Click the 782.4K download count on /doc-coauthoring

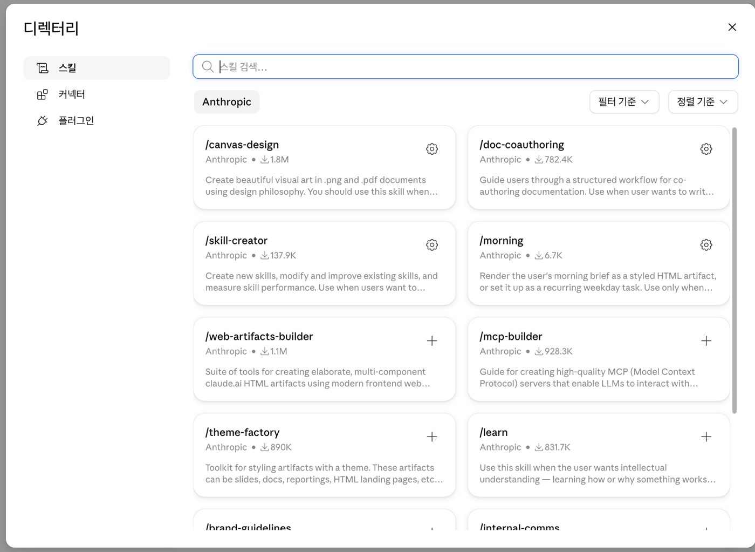[x=553, y=160]
